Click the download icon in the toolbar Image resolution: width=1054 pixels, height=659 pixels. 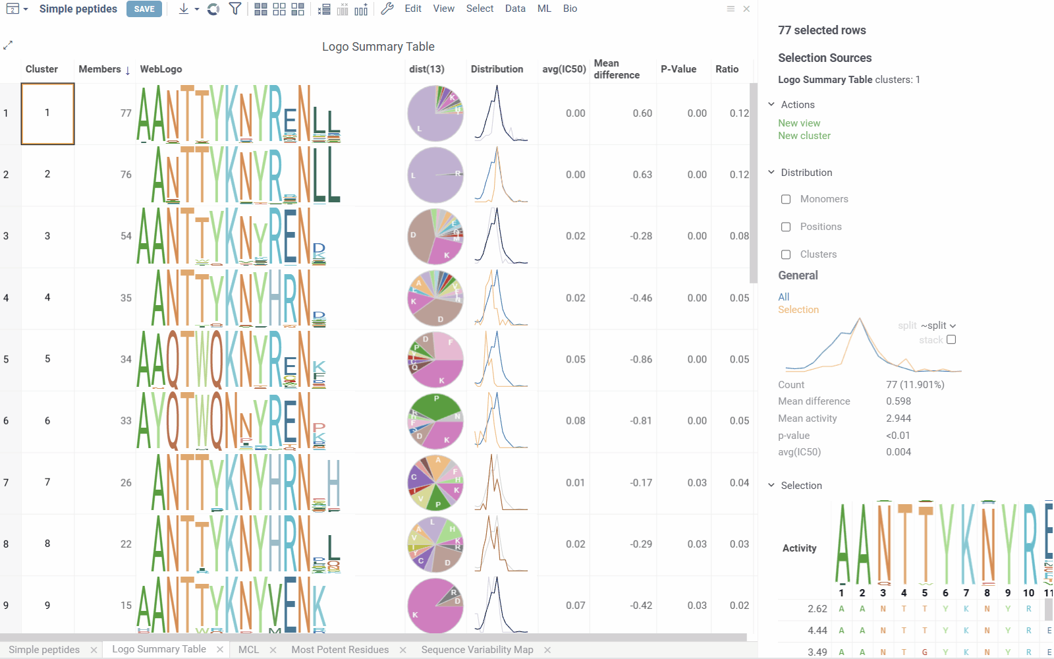(x=184, y=9)
